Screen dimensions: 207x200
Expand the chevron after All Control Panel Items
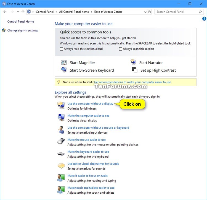[x=91, y=12]
